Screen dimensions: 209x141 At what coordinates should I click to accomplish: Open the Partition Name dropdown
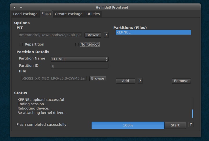(x=79, y=59)
